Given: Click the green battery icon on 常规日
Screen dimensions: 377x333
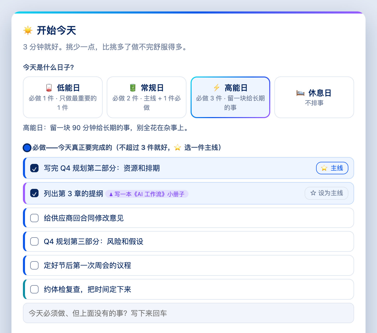Looking at the screenshot, I should (133, 88).
